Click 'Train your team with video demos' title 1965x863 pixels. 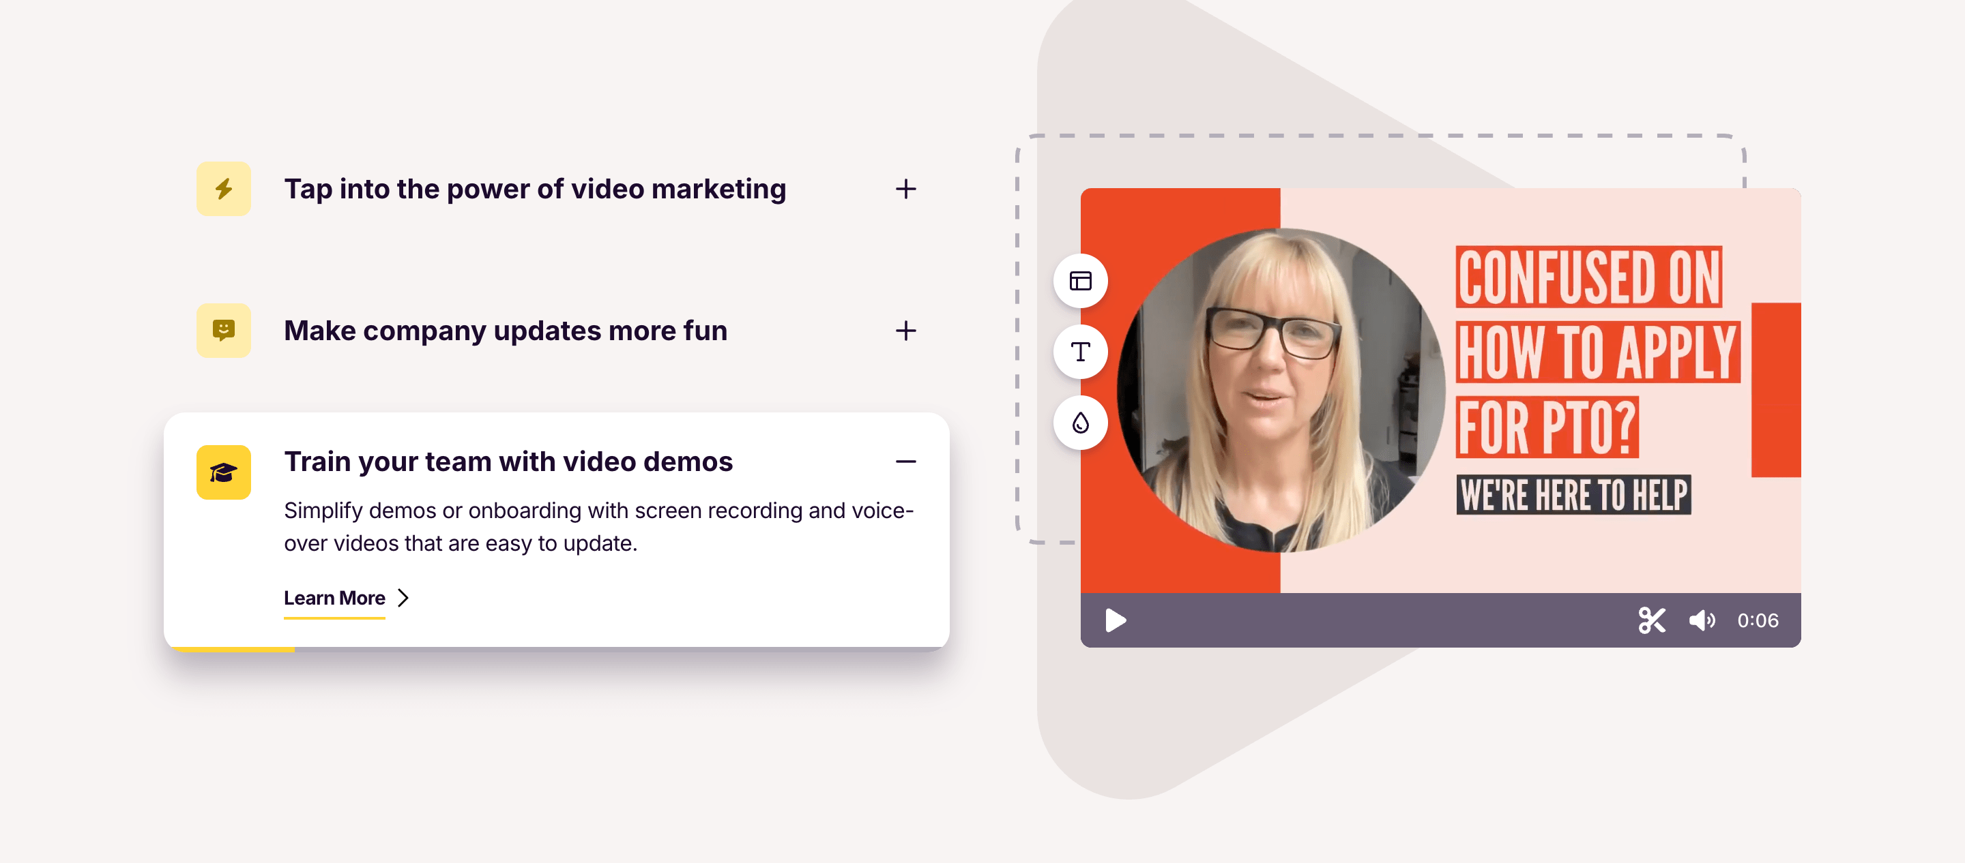point(508,462)
